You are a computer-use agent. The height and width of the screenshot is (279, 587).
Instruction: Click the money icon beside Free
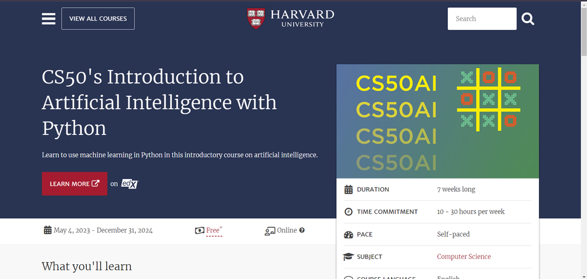pos(199,230)
